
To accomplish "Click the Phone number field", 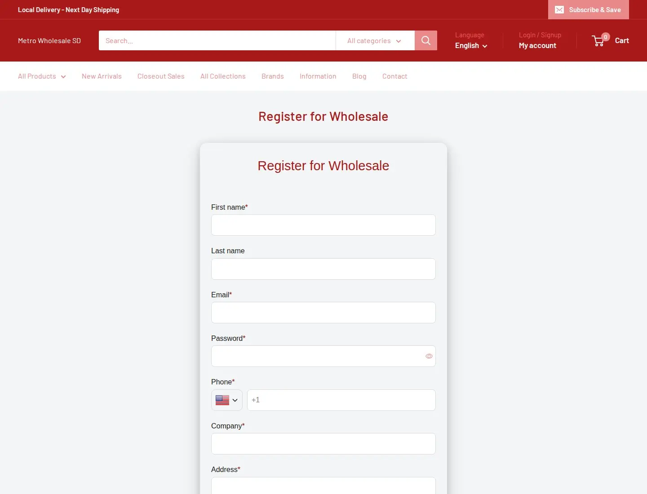I will [x=341, y=400].
